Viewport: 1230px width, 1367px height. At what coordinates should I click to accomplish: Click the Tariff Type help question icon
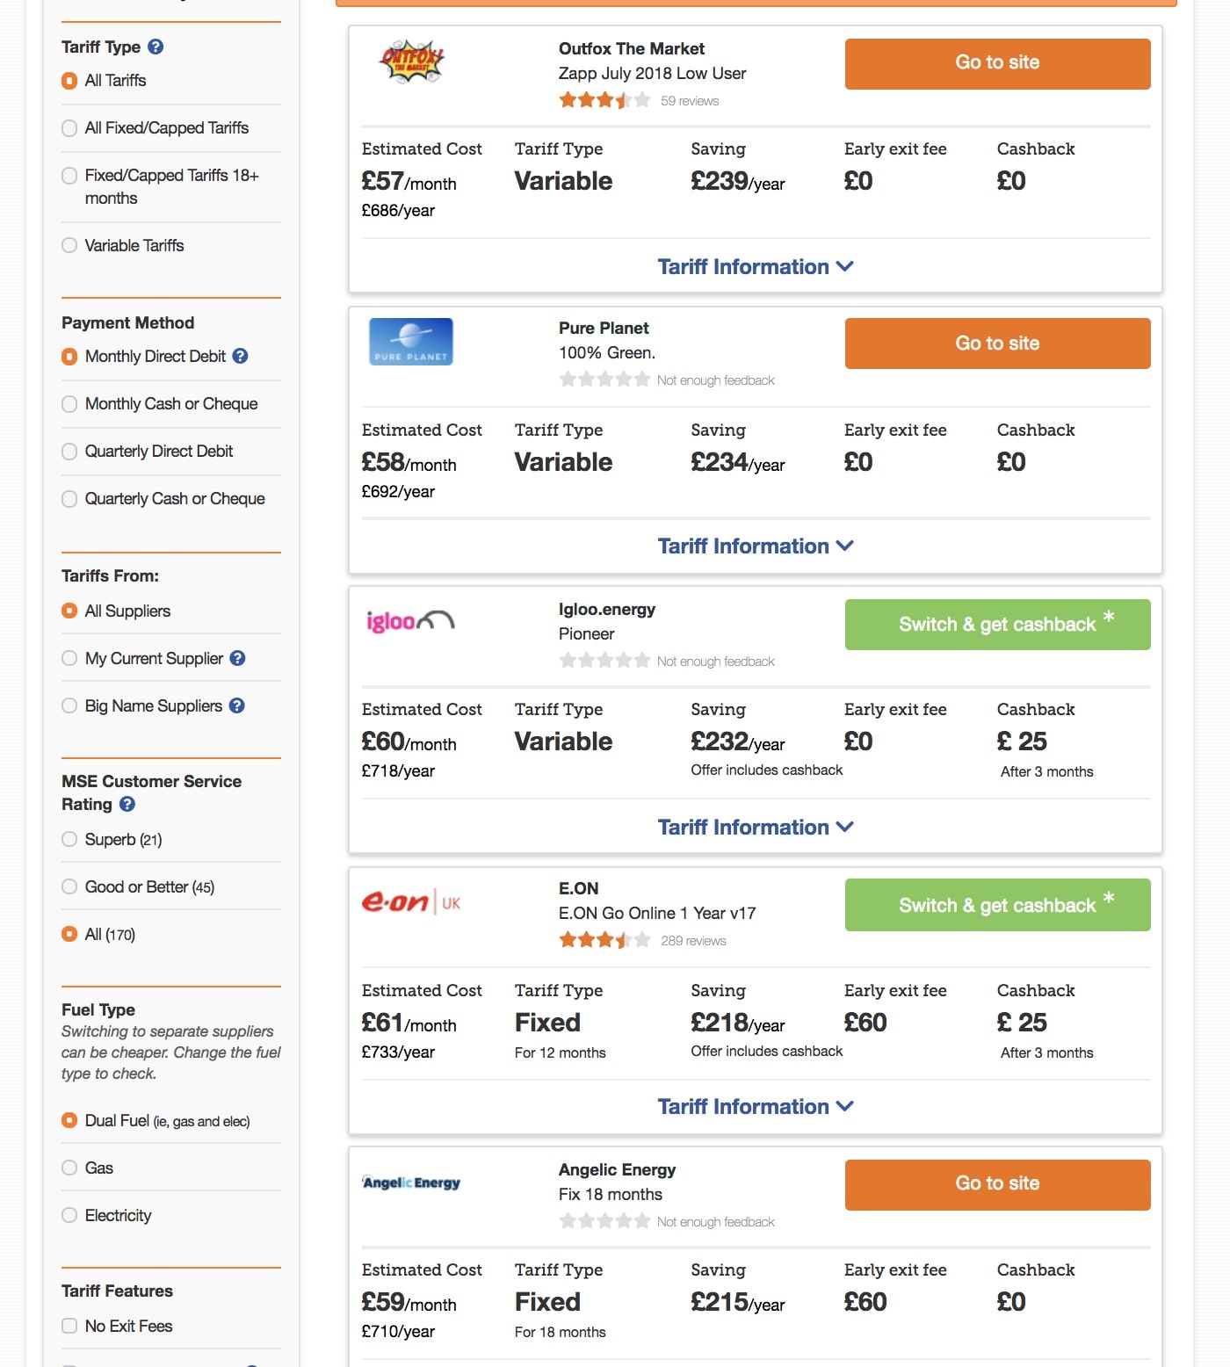[x=156, y=47]
